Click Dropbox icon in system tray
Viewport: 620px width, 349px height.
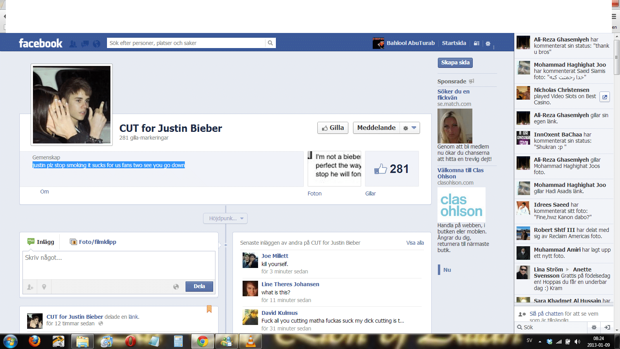coord(549,342)
